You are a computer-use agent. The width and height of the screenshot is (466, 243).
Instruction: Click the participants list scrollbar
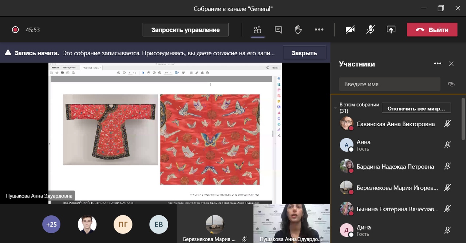(463, 120)
